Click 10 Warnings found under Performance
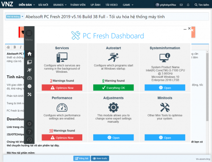212x162 pixels. point(62,131)
